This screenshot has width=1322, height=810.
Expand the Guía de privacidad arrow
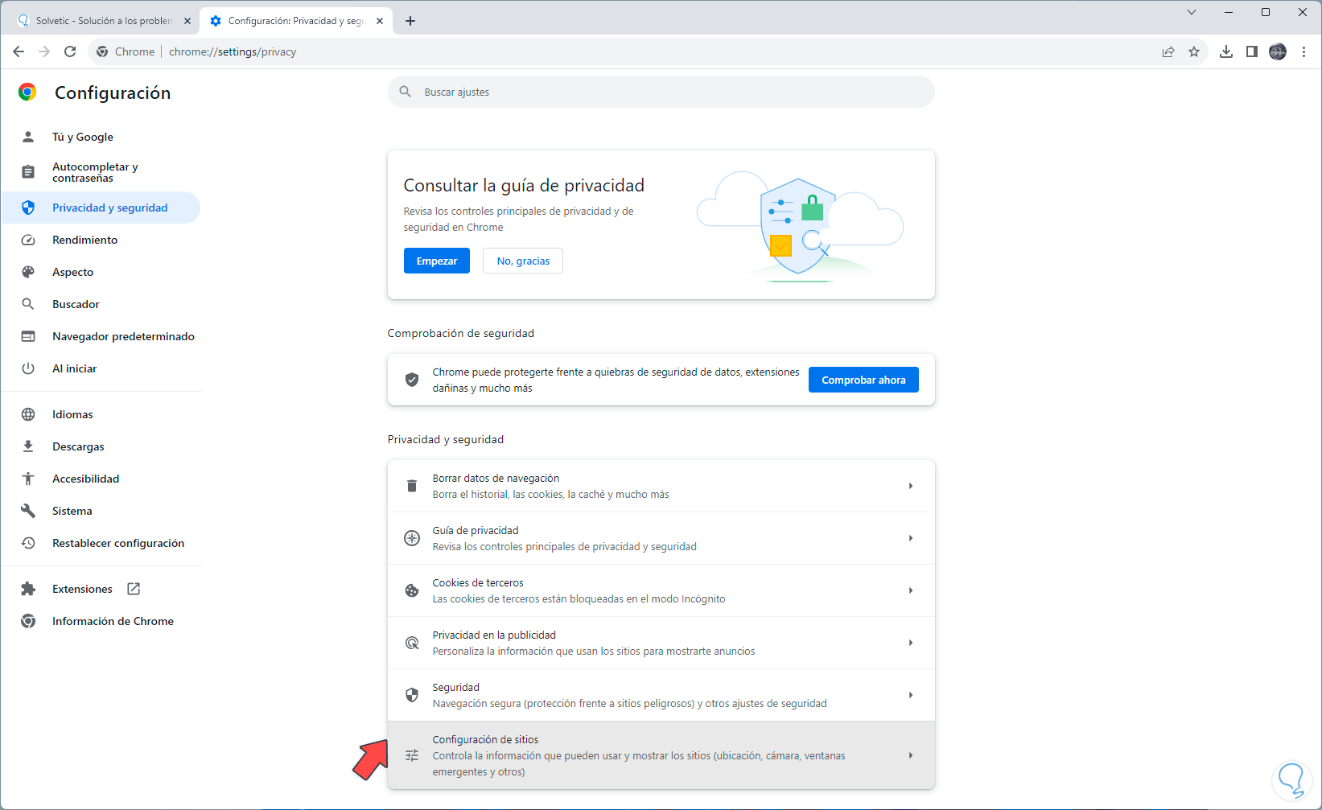click(x=911, y=538)
